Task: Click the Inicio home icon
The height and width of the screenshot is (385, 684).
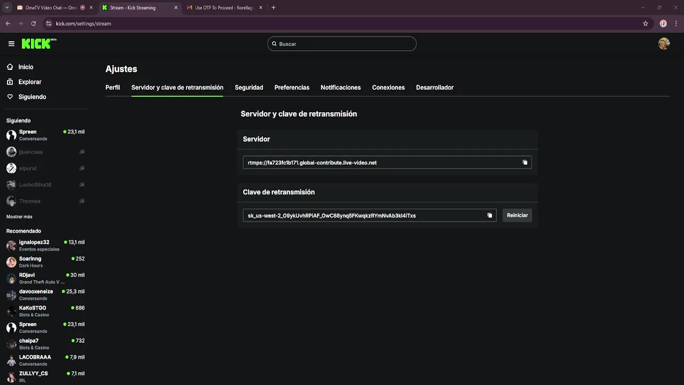Action: pyautogui.click(x=10, y=67)
